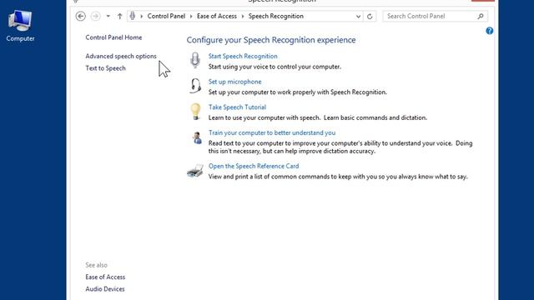Click the microphone icon beside Start Speech Recognition

click(195, 60)
